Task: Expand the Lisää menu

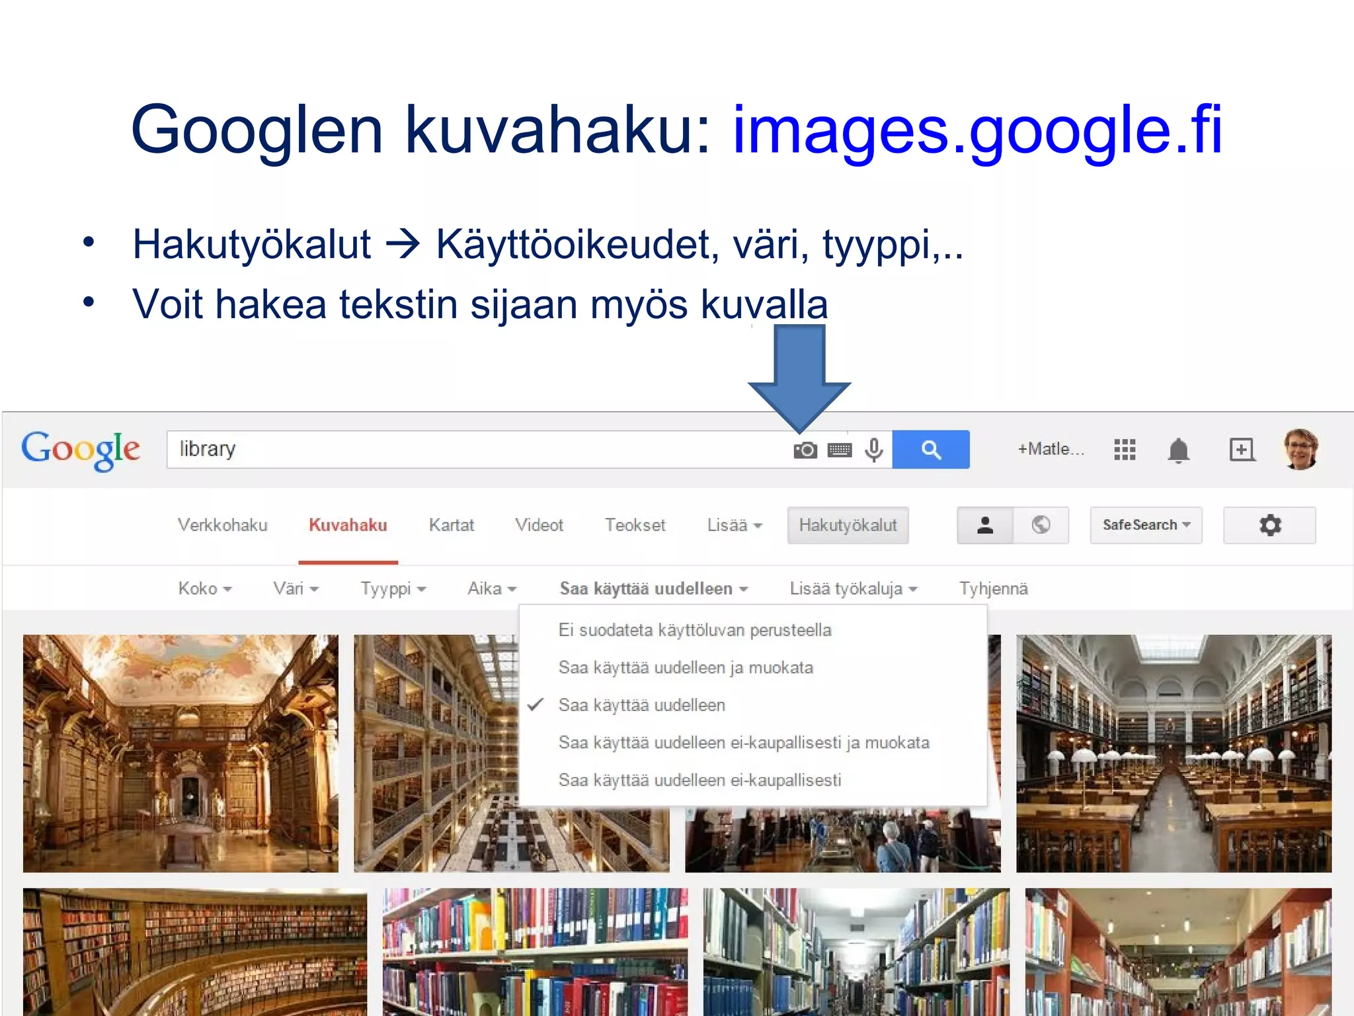Action: point(735,525)
